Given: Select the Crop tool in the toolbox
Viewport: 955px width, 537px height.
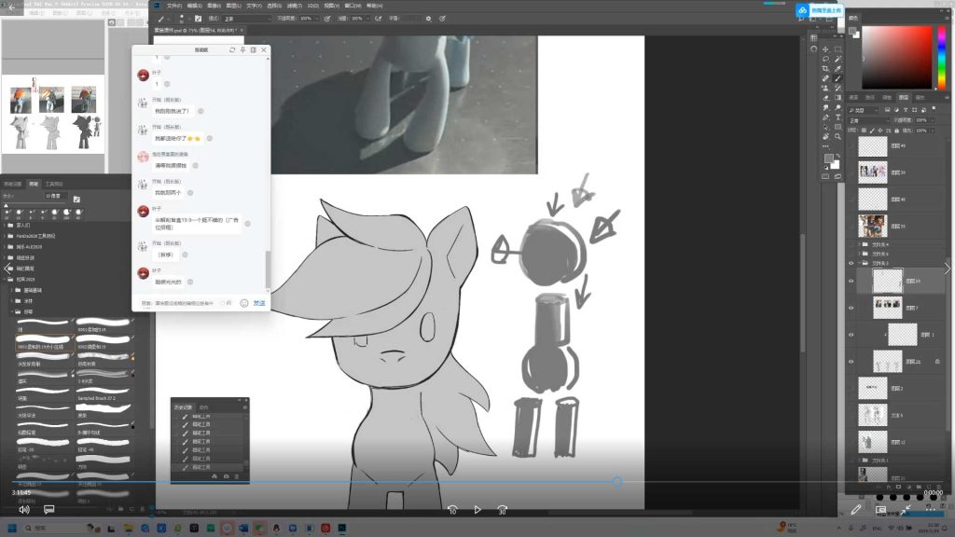Looking at the screenshot, I should click(x=825, y=68).
